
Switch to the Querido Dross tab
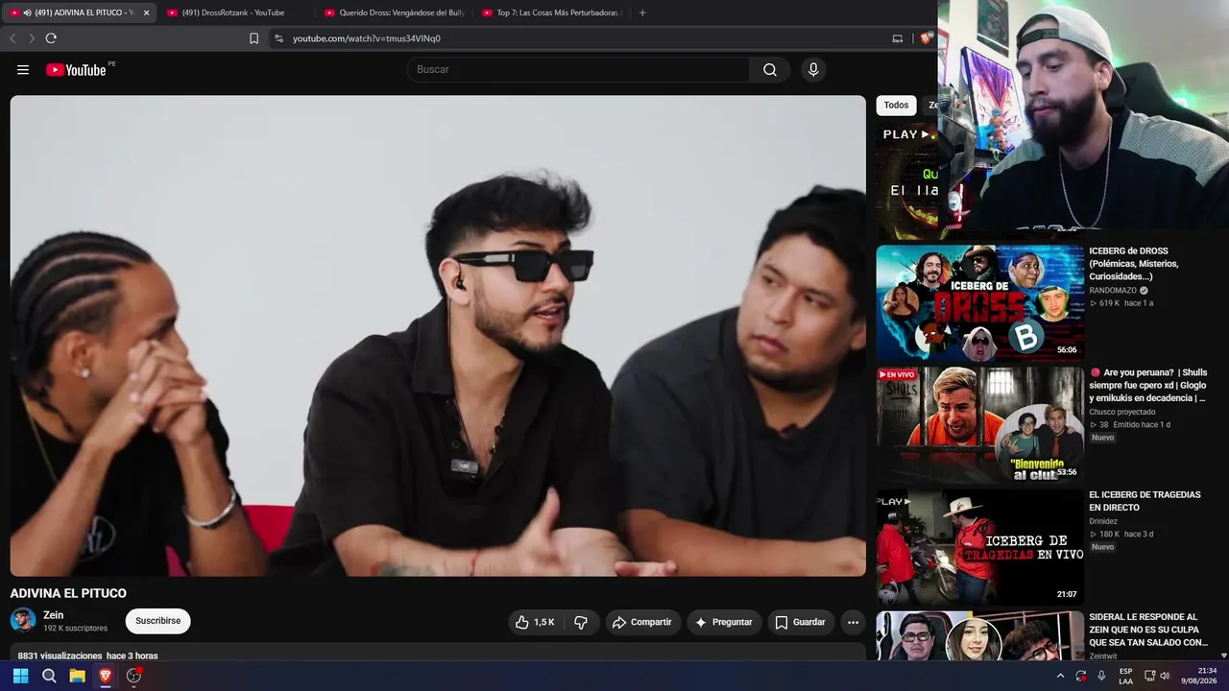coord(394,12)
